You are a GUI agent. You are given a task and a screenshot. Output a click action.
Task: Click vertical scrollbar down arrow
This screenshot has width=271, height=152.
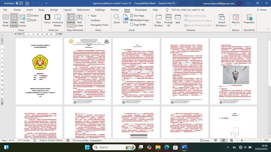269,136
